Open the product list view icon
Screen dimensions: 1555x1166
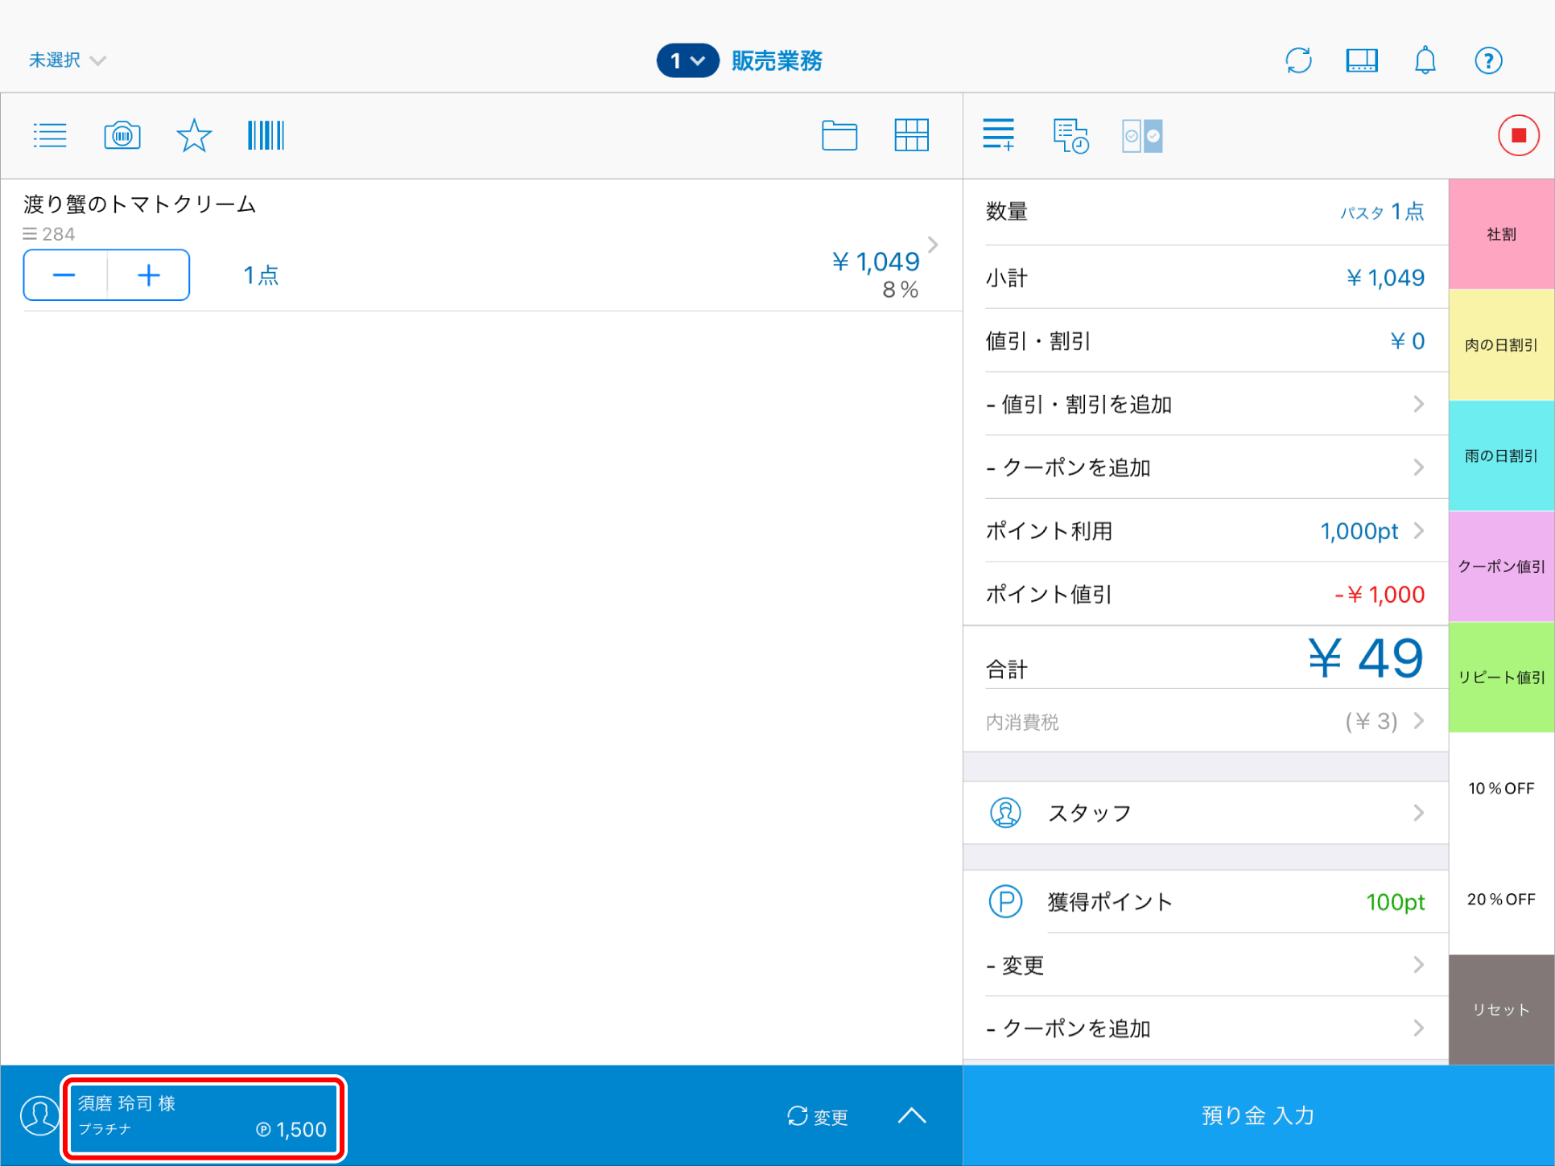50,135
